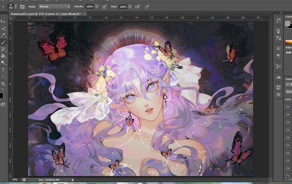Change the screen mode from toolbox

coord(3,104)
